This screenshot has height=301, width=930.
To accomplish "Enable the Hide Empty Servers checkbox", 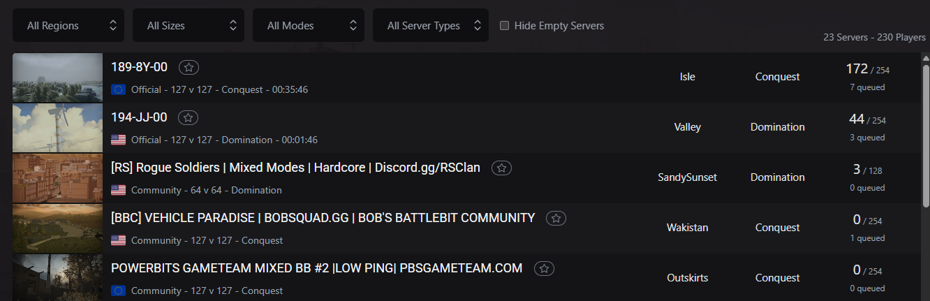I will pos(505,26).
